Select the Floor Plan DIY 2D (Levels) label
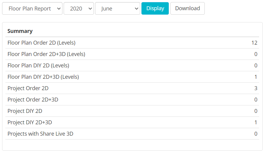 (38, 66)
